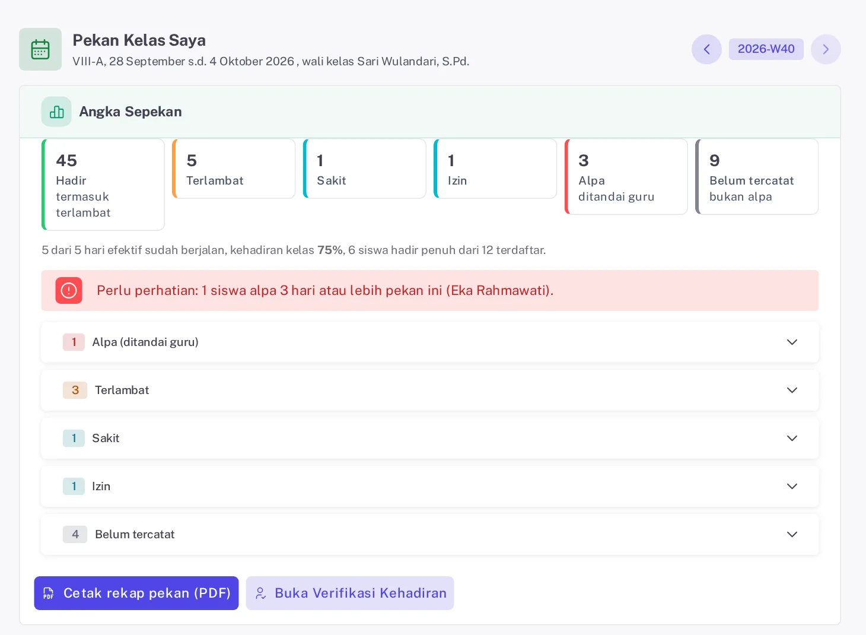Open the 3 Alpa ditandai guru card
This screenshot has width=866, height=635.
click(626, 176)
